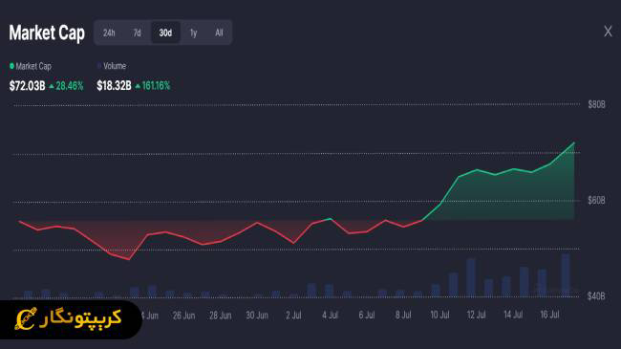Viewport: 621px width, 349px height.
Task: Click the $80B axis label
Action: pyautogui.click(x=596, y=105)
